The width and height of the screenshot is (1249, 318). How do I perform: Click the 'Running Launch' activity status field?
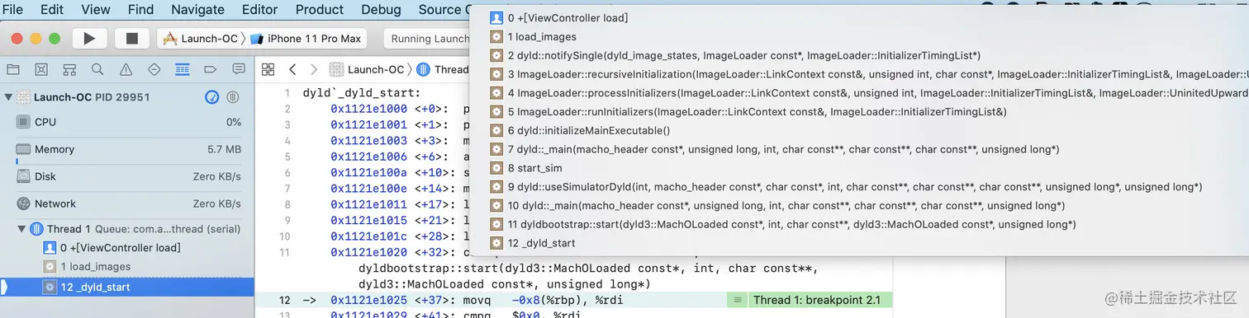[430, 39]
